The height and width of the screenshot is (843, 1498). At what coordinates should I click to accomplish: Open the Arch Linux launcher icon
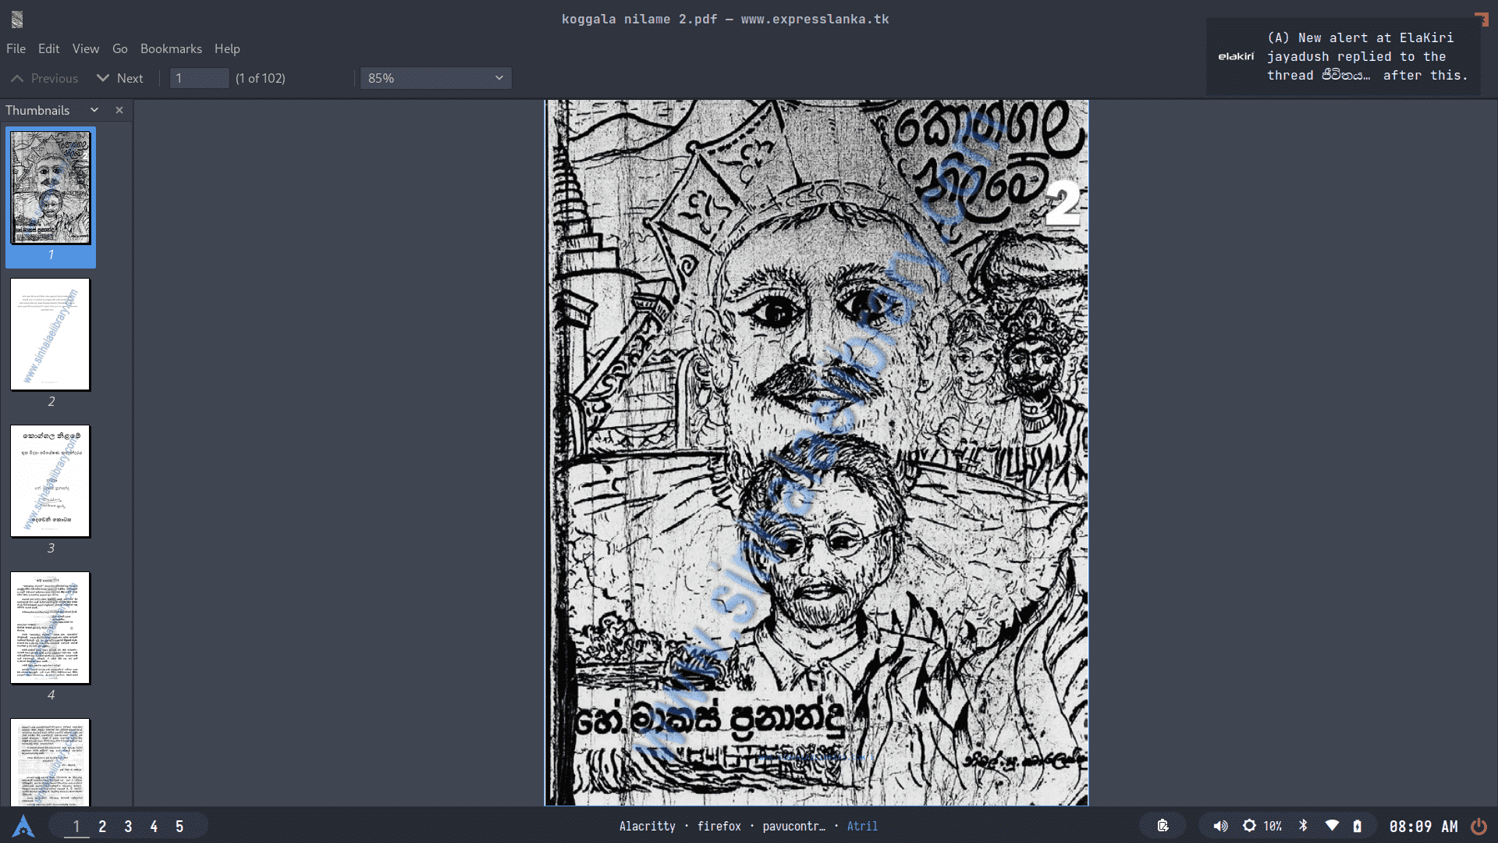23,826
